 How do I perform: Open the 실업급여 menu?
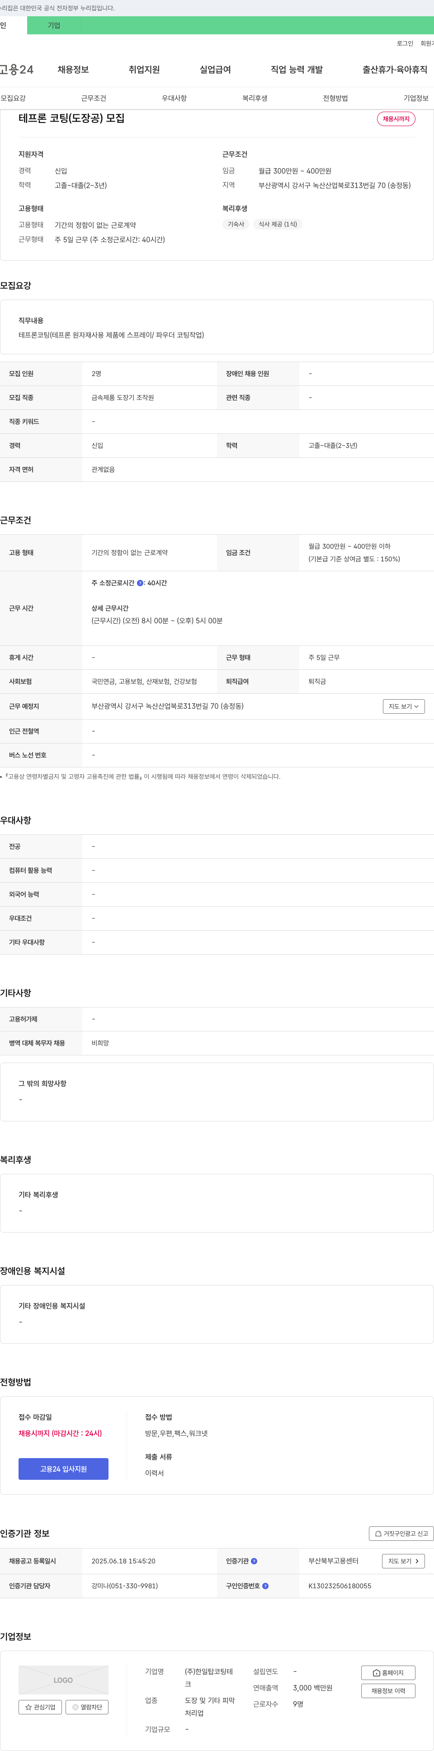coord(215,69)
